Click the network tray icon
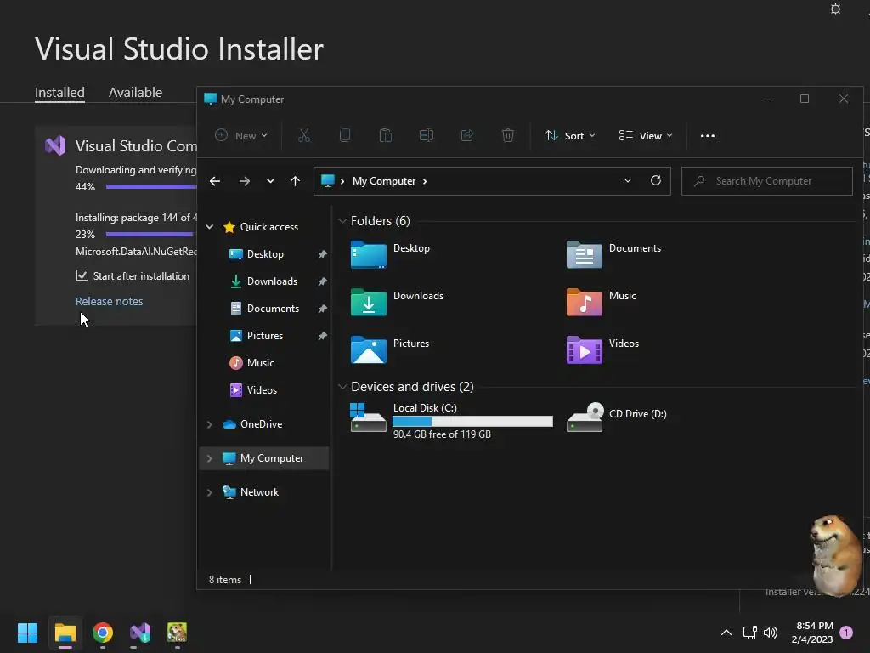870x653 pixels. click(x=749, y=633)
